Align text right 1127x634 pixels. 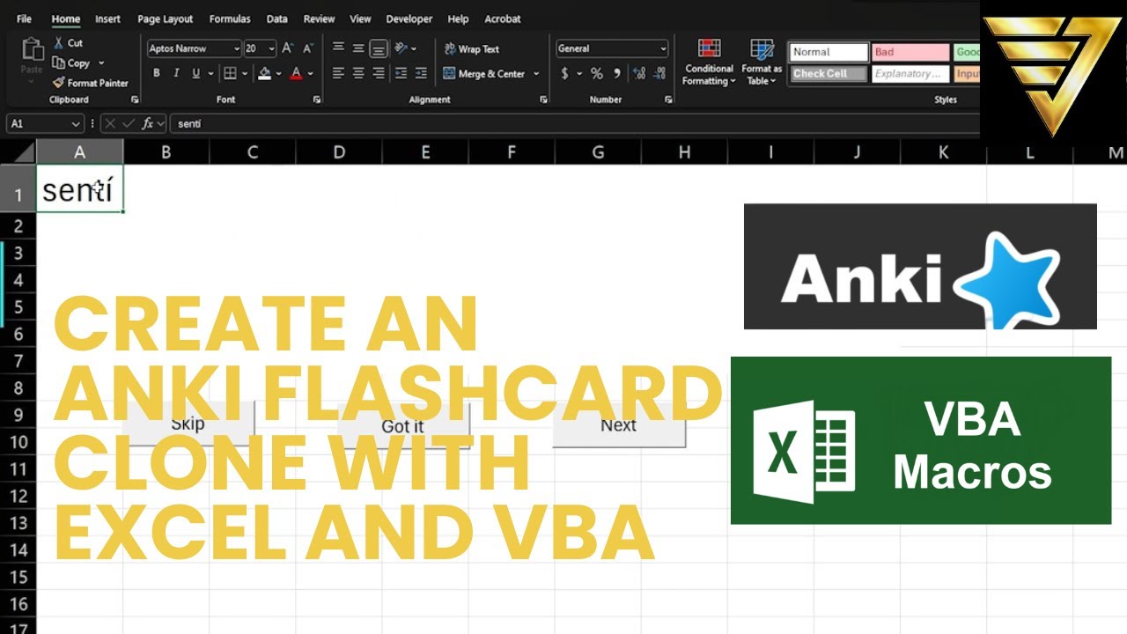378,74
